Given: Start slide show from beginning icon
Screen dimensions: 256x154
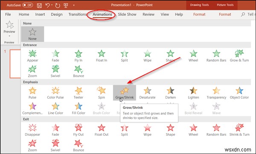Looking at the screenshot, I should click(66, 6).
